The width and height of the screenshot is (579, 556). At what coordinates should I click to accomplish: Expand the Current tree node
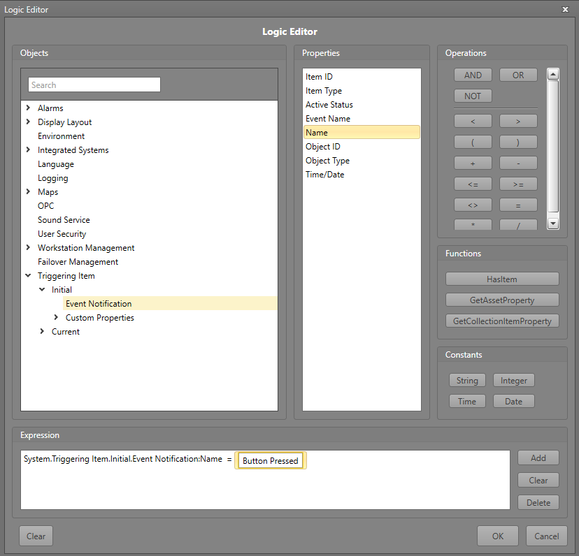(42, 331)
